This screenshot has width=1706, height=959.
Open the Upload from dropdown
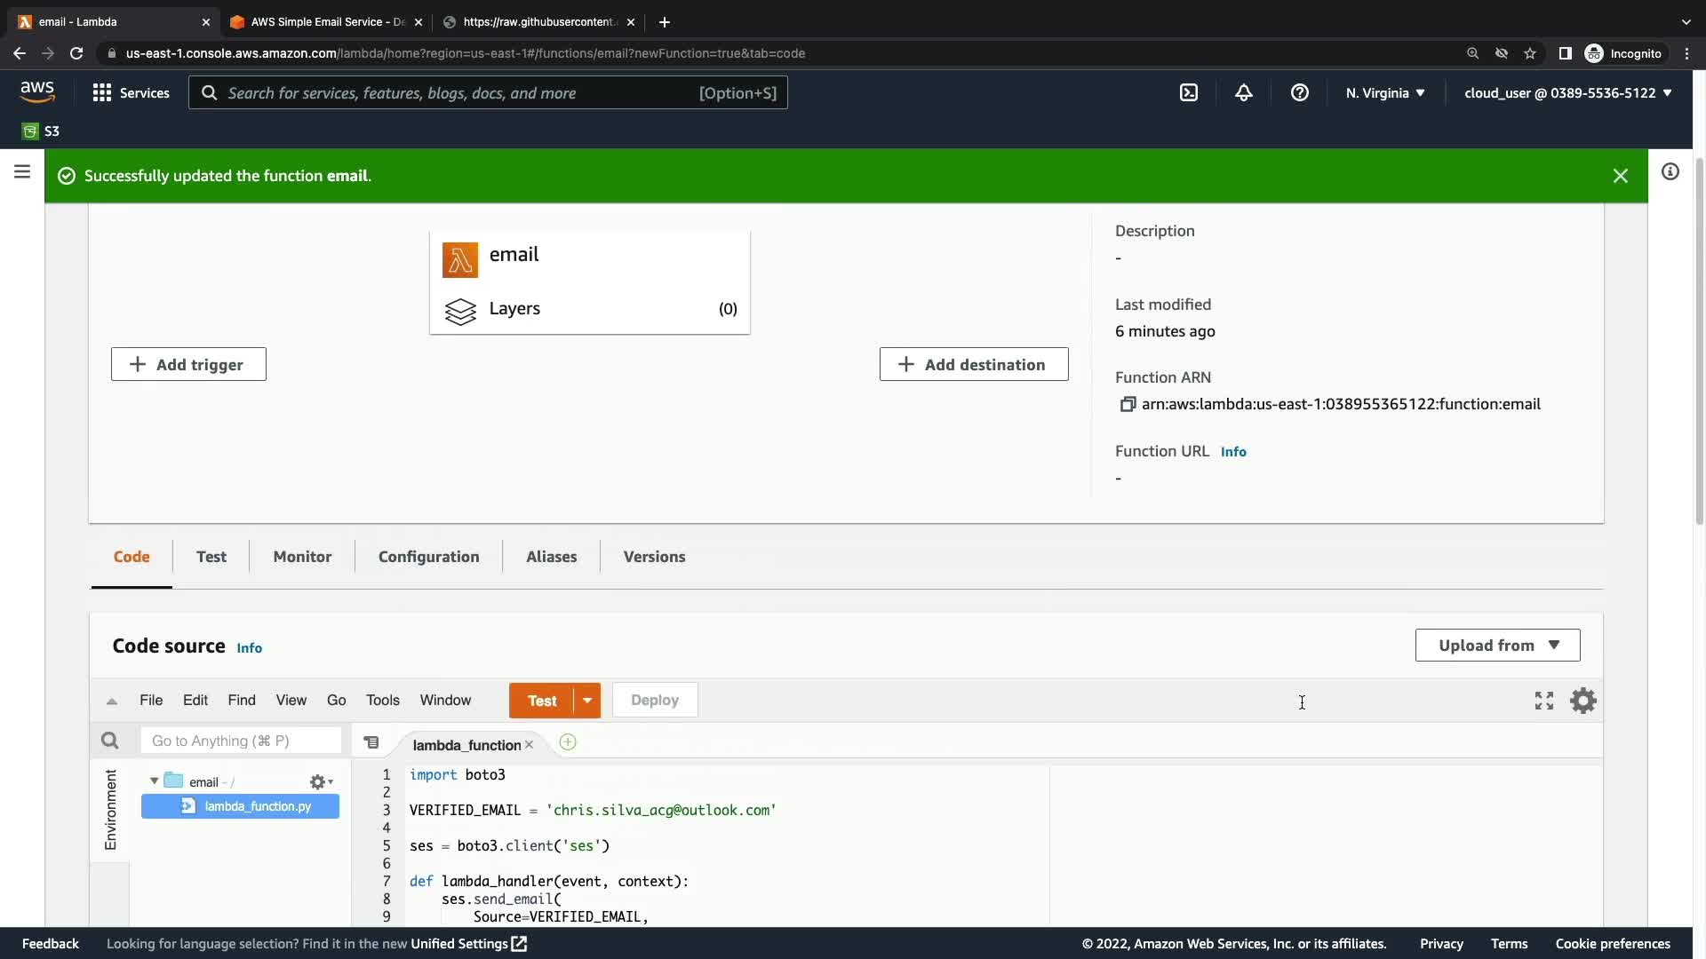point(1497,646)
